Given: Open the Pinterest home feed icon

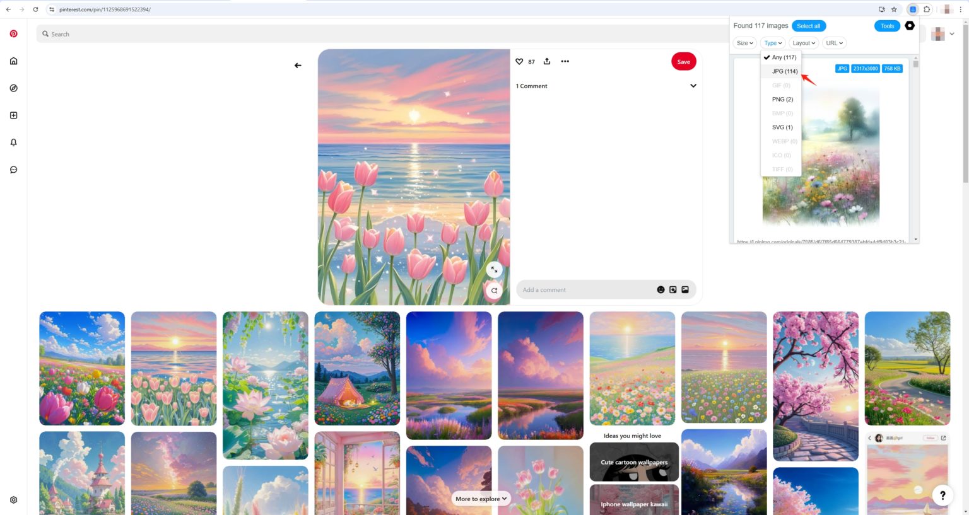Looking at the screenshot, I should (x=13, y=61).
